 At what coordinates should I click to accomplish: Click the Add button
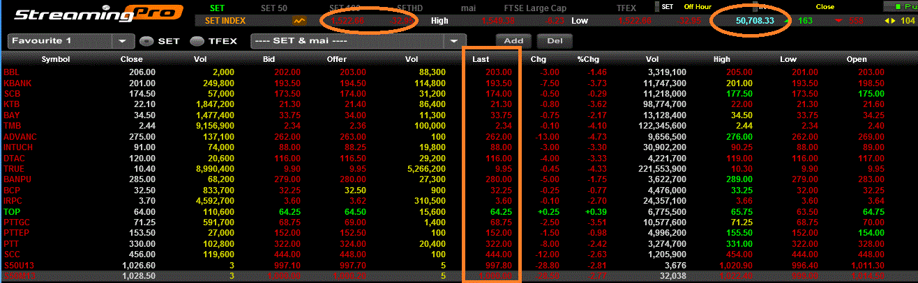[x=513, y=40]
